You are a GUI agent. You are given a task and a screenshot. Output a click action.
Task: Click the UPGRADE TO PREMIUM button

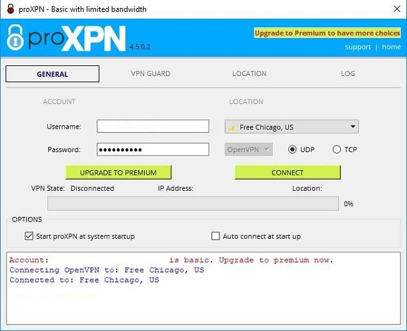(118, 172)
